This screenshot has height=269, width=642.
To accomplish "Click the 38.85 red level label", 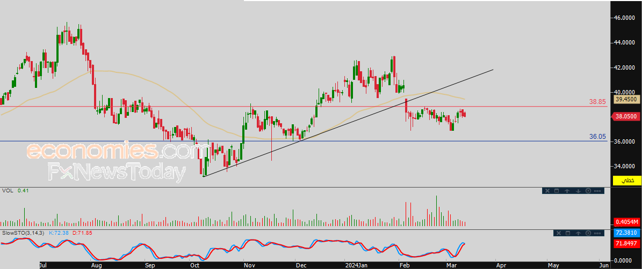I will (x=598, y=102).
